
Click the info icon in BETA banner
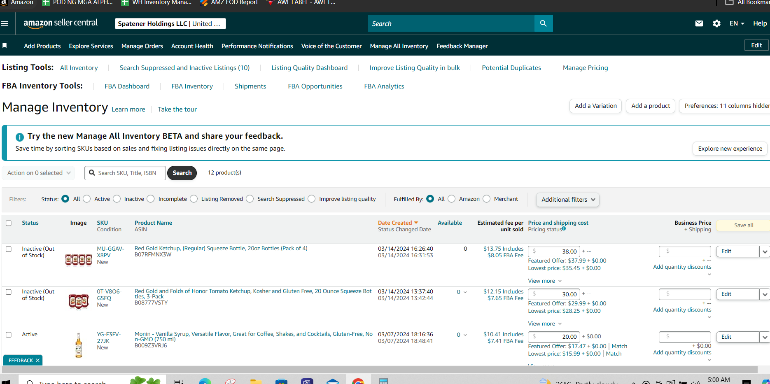click(19, 137)
